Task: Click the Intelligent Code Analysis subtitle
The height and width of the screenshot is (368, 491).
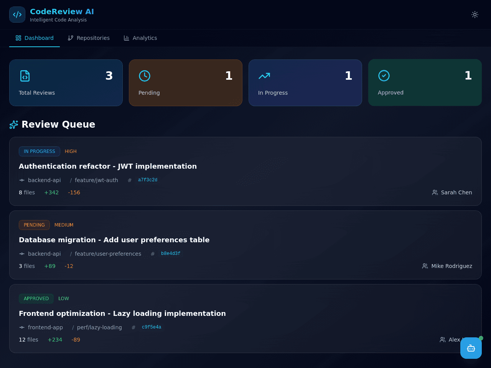Action: (x=58, y=20)
